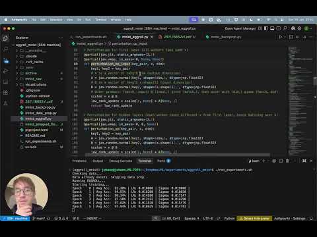Open .gitignore file in explorer
Viewport: 317px width, 237px height.
pyautogui.click(x=39, y=90)
